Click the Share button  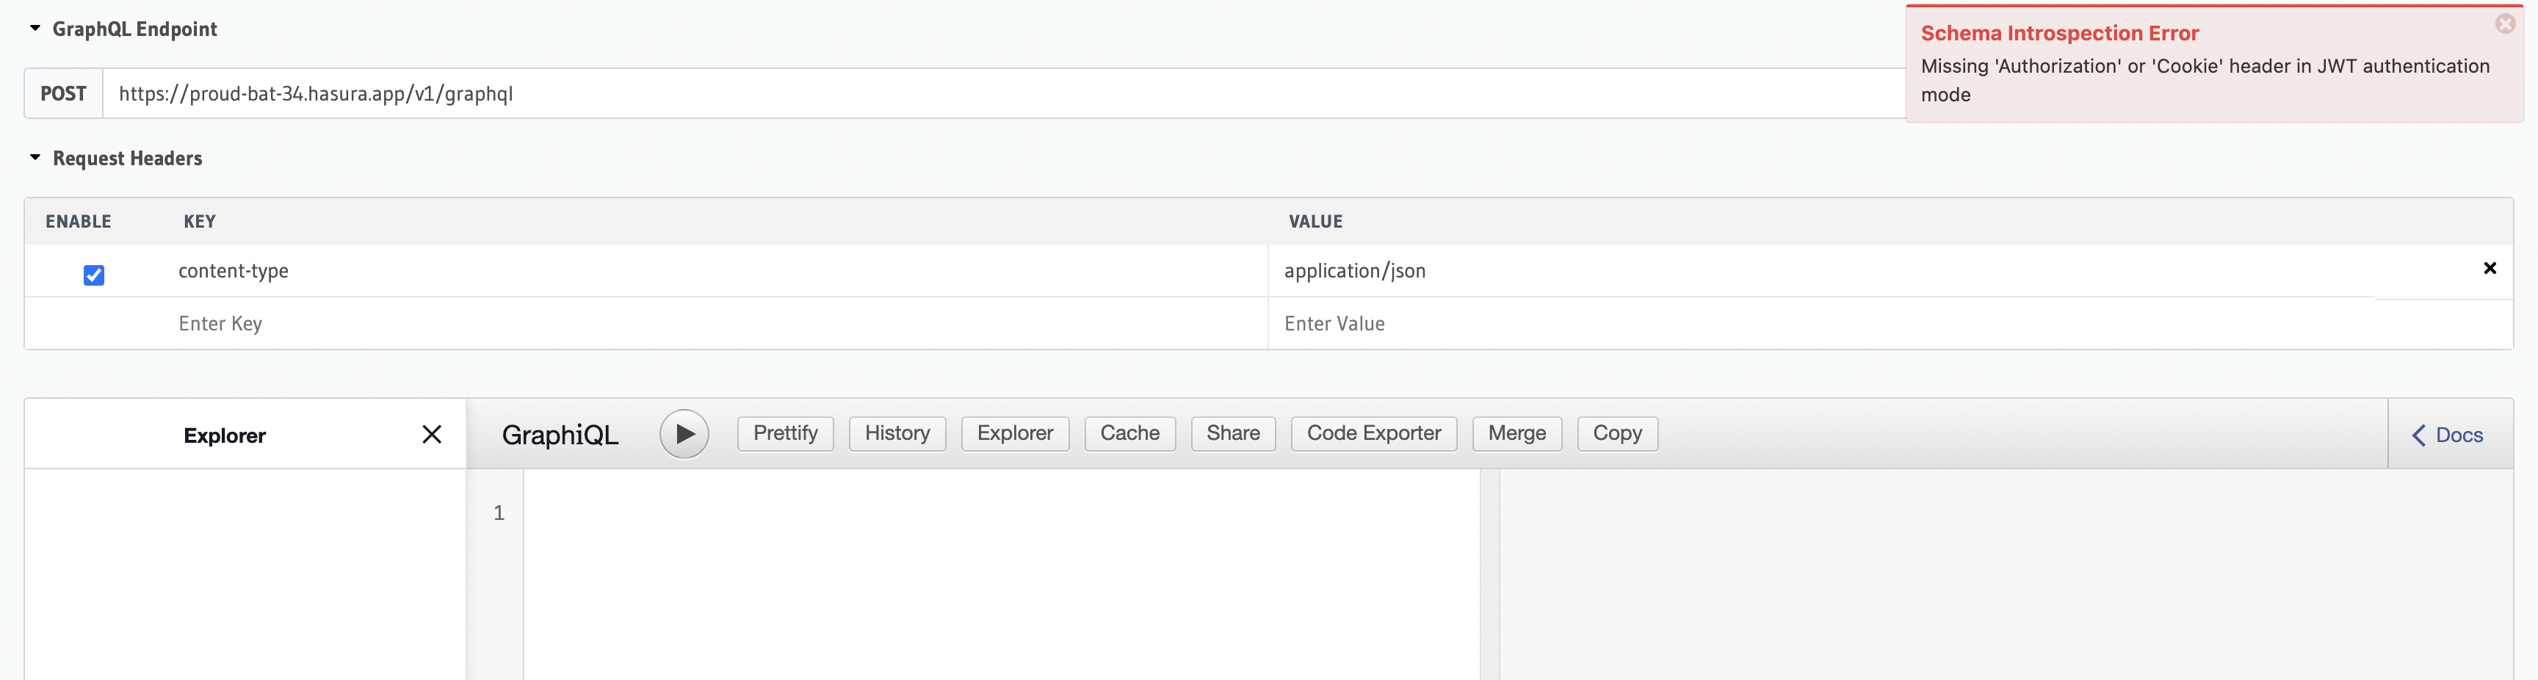[x=1232, y=433]
